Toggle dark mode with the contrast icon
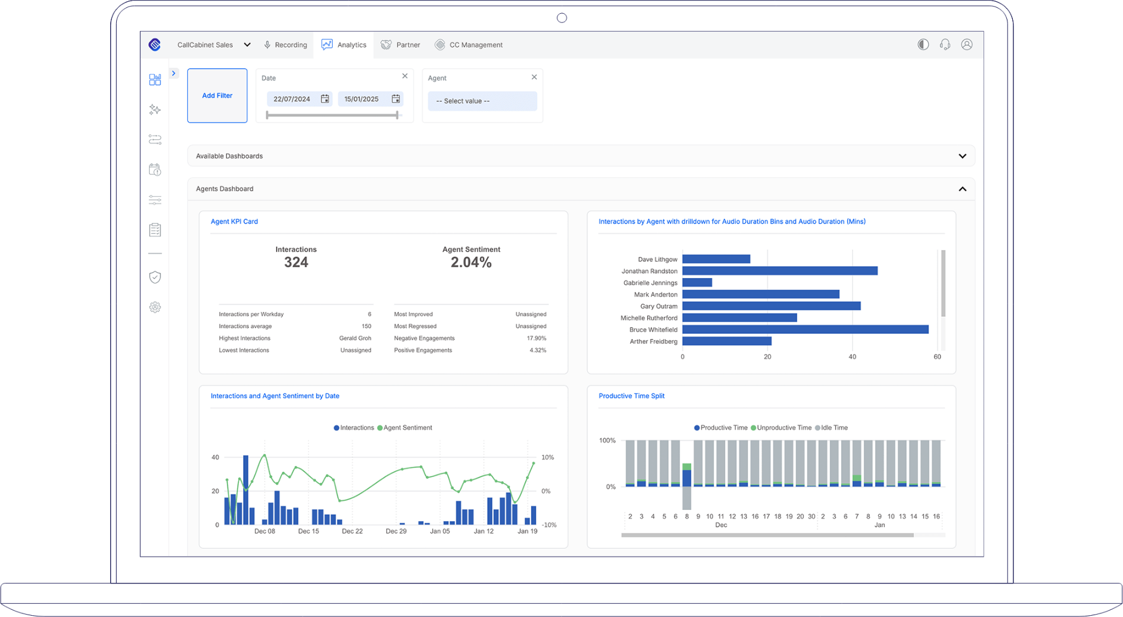The image size is (1123, 617). coord(922,44)
